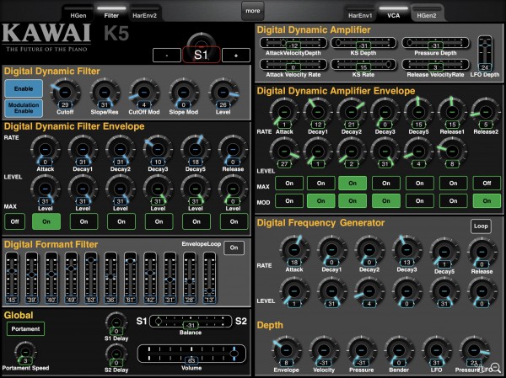The image size is (506, 378).
Task: Select the HarEnv2 tab
Action: click(144, 13)
